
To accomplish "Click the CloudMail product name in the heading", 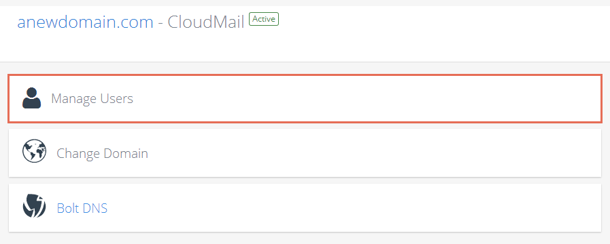I will (206, 22).
